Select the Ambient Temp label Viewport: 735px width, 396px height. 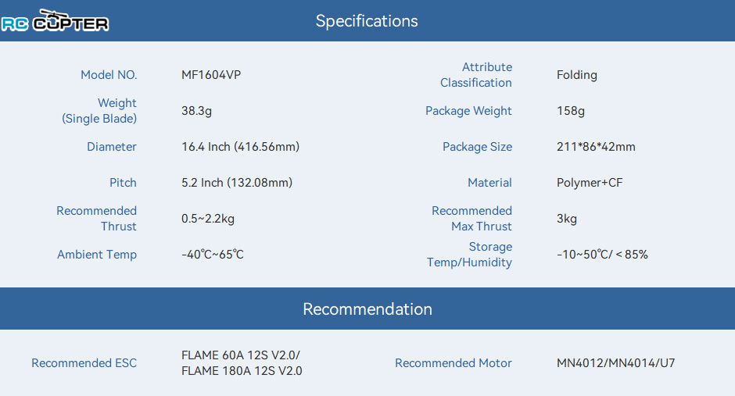point(97,254)
